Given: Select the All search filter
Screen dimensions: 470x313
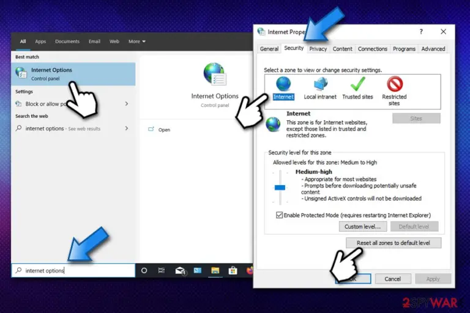Looking at the screenshot, I should [23, 42].
